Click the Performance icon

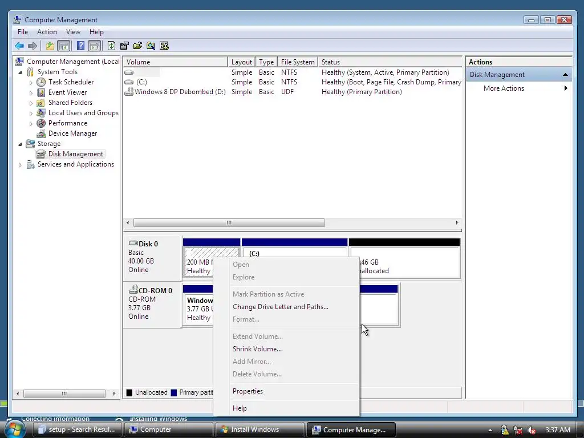[x=41, y=123]
